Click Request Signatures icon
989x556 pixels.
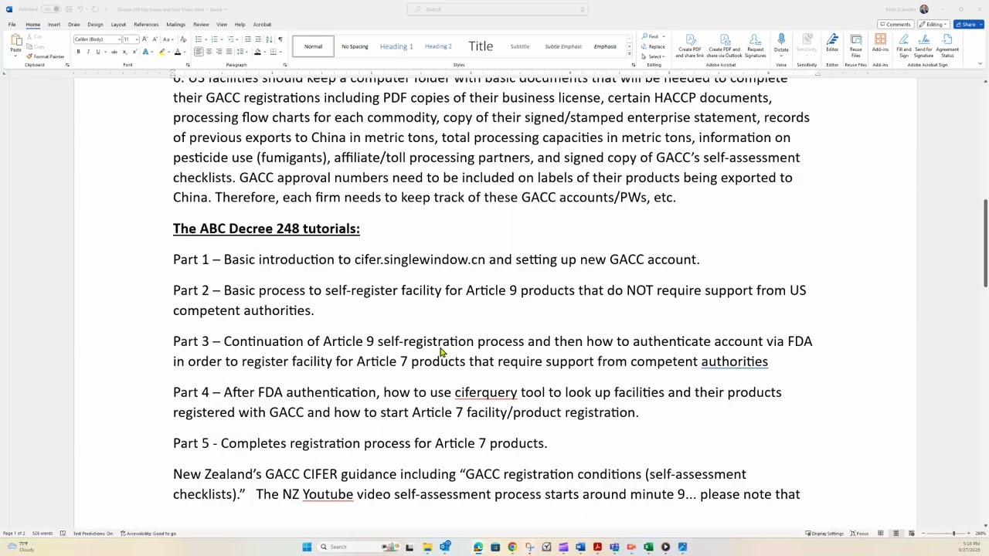coord(755,46)
